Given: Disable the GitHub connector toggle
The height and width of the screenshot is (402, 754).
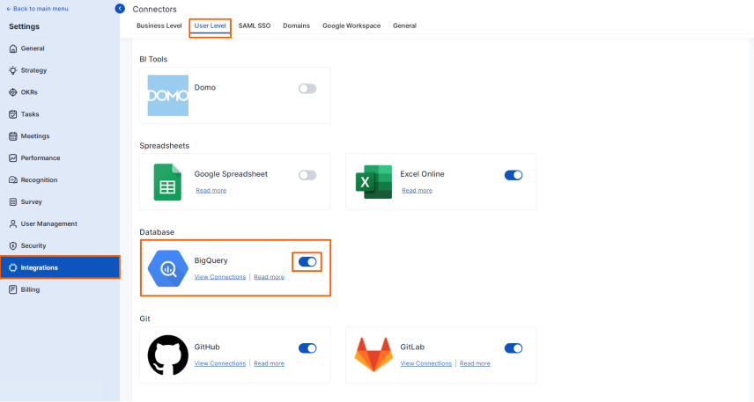Looking at the screenshot, I should pos(307,348).
